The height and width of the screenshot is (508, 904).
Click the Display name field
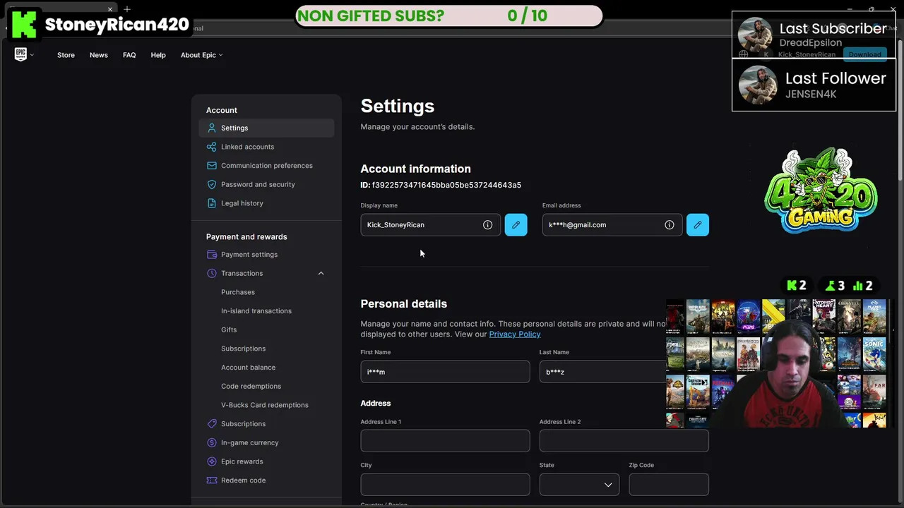point(430,225)
